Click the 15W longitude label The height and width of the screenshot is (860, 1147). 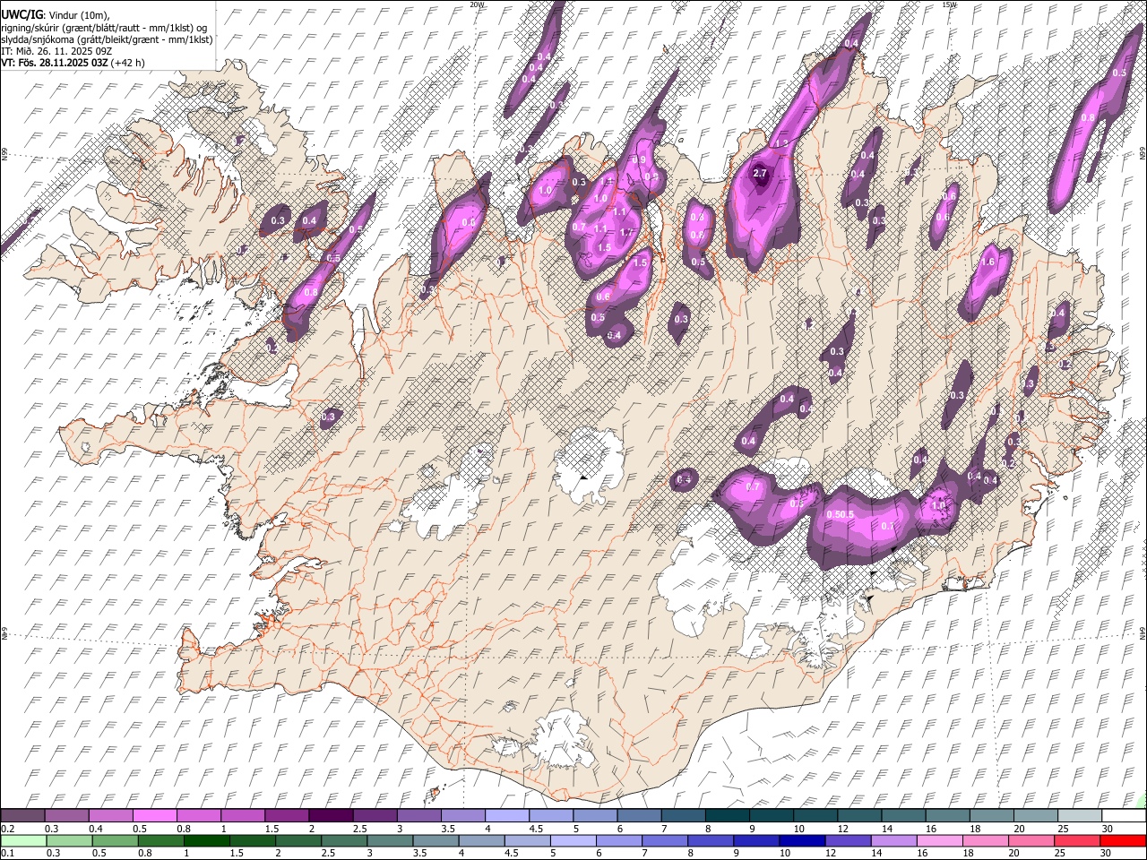(950, 4)
